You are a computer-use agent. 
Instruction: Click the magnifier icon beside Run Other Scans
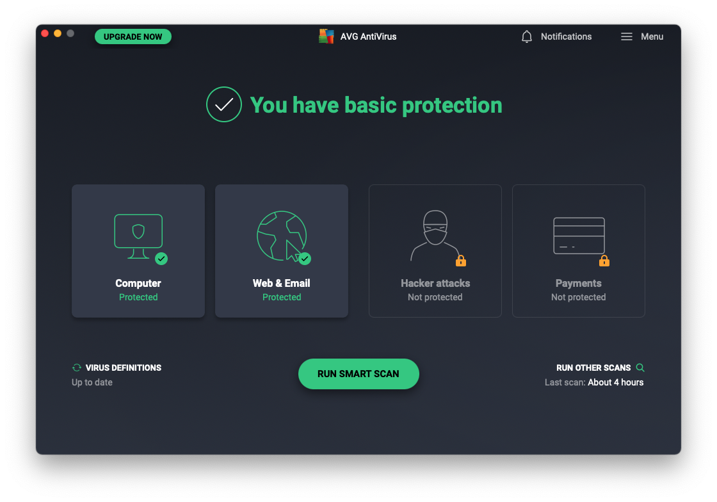pyautogui.click(x=640, y=368)
